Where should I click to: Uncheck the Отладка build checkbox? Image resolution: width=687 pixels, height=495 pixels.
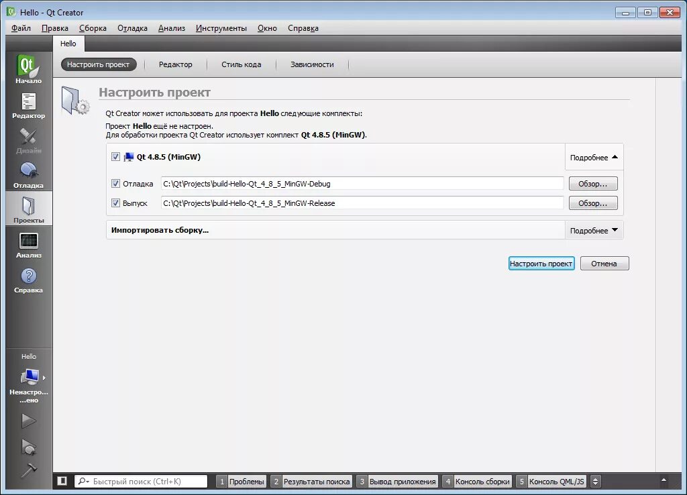pos(115,183)
